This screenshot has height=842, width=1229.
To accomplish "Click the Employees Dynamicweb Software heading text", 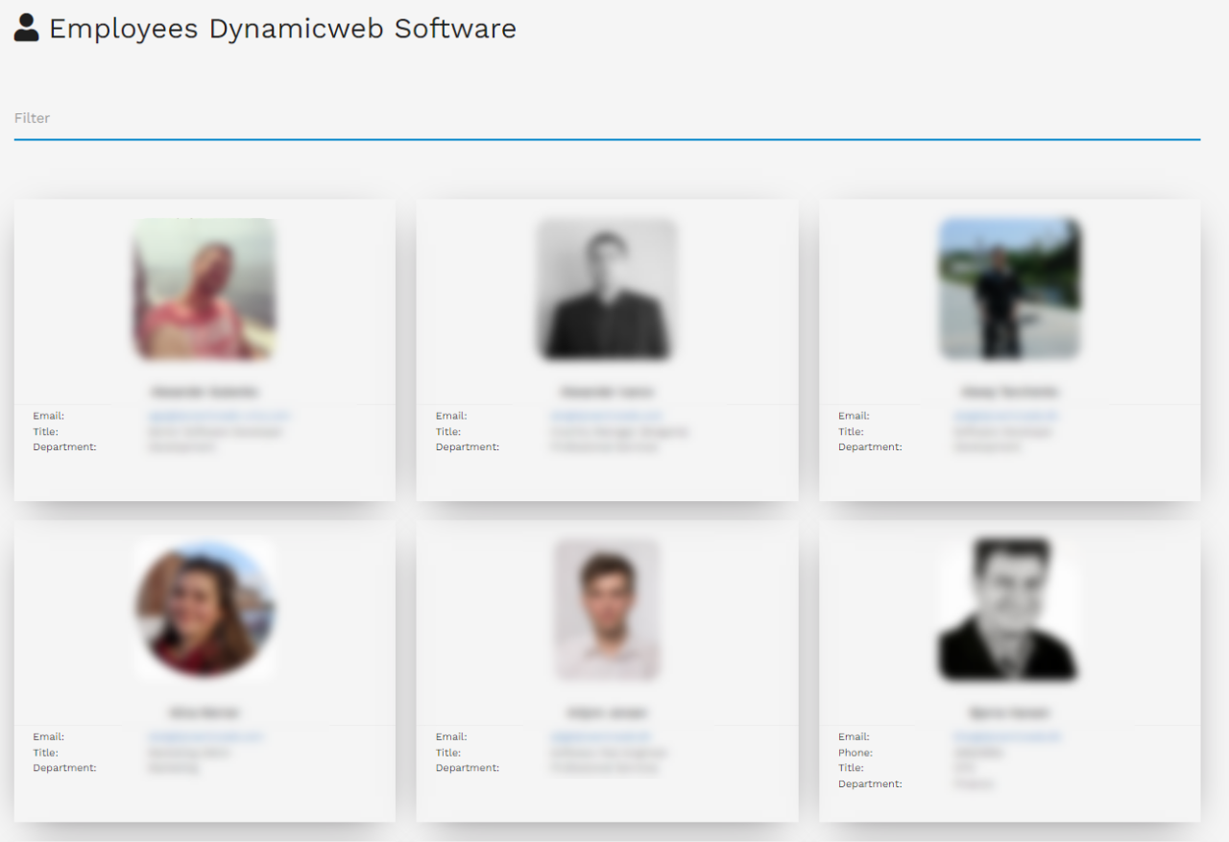I will (x=282, y=29).
